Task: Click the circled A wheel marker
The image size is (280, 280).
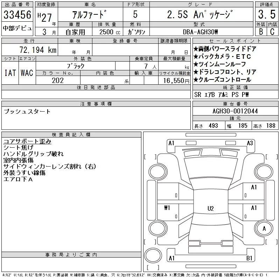Action: pos(264,229)
